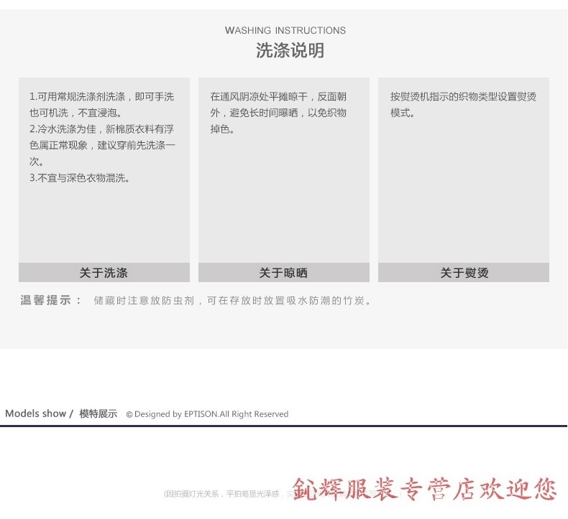Click the 温馨提示 label

click(x=51, y=301)
